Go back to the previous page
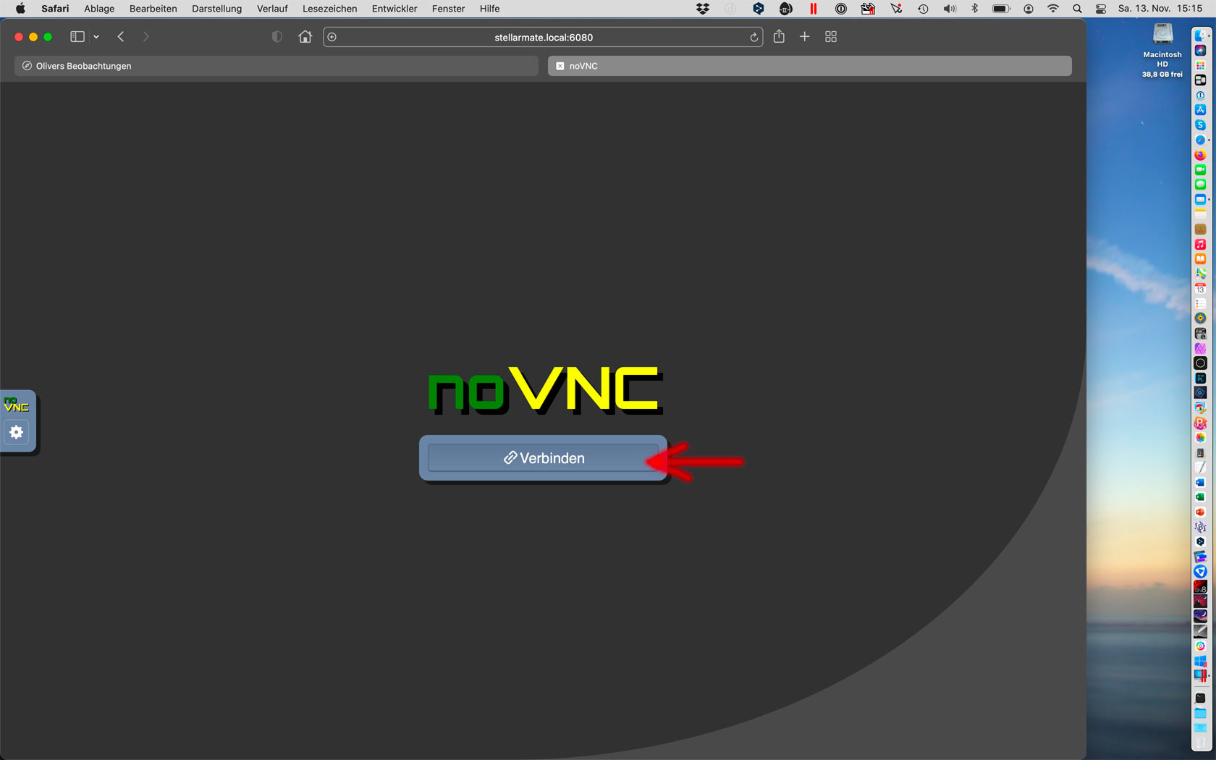Screen dimensions: 1216x760 121,37
